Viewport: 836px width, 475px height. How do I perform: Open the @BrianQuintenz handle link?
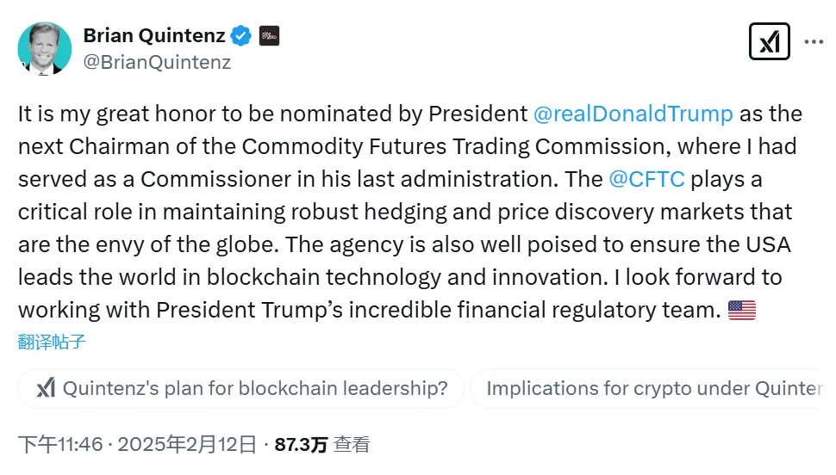[x=157, y=62]
